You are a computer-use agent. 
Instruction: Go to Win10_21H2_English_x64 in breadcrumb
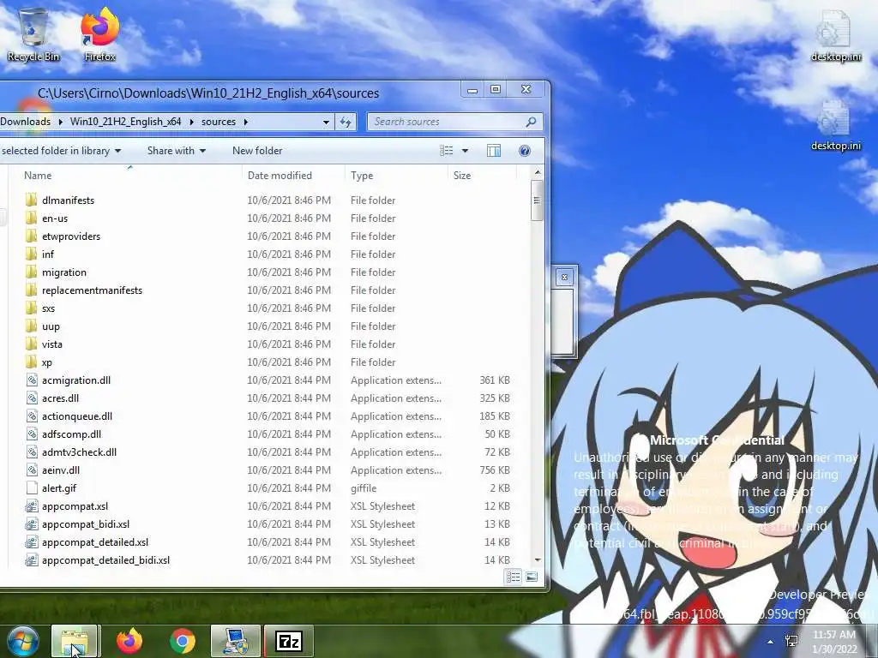125,122
